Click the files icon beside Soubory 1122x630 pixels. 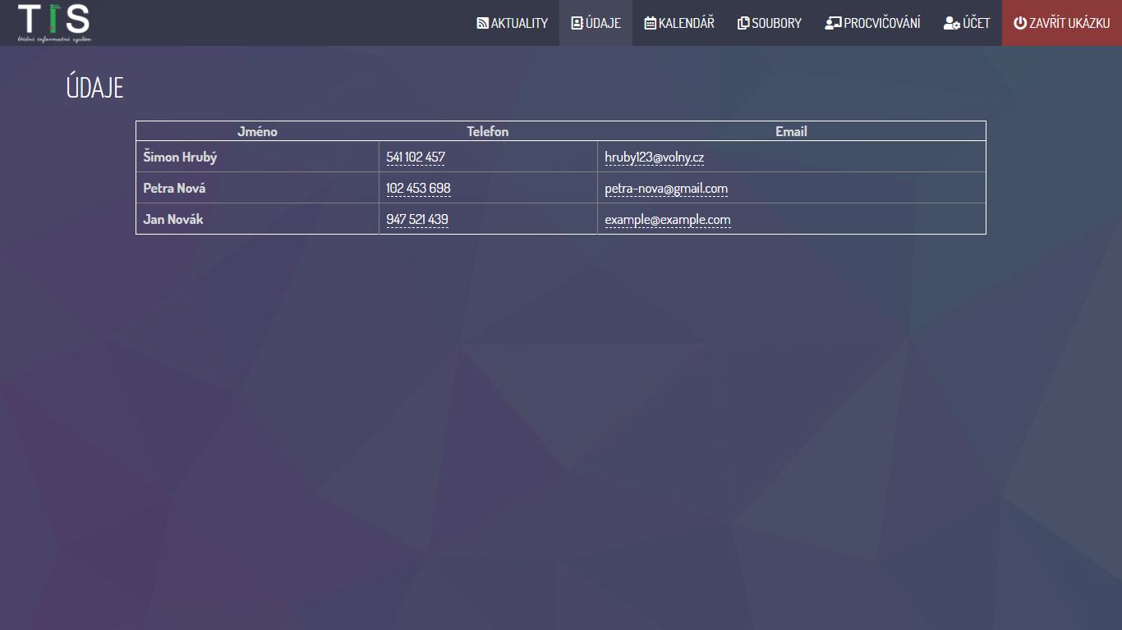click(743, 23)
